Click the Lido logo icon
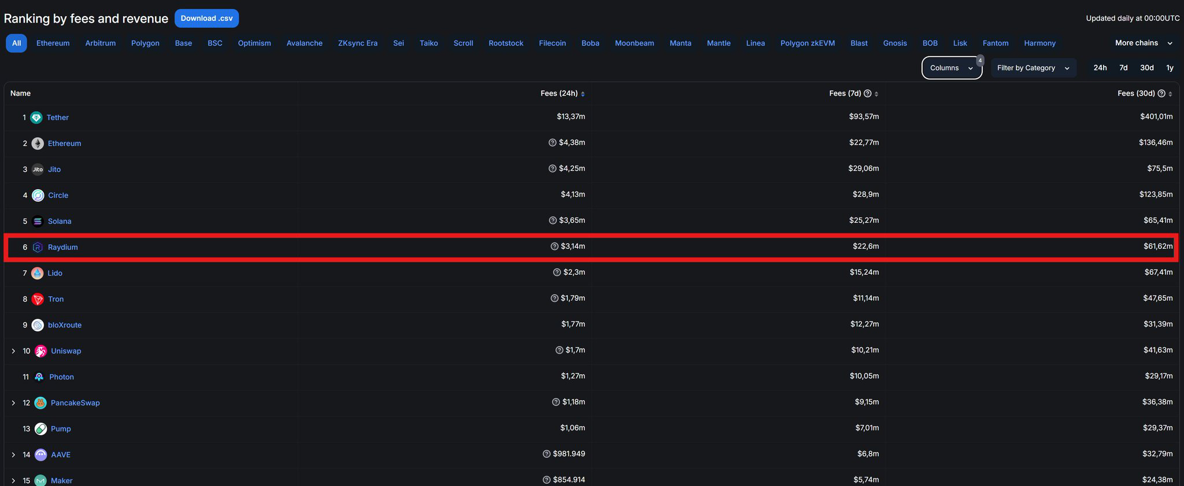Viewport: 1184px width, 486px height. pos(38,273)
